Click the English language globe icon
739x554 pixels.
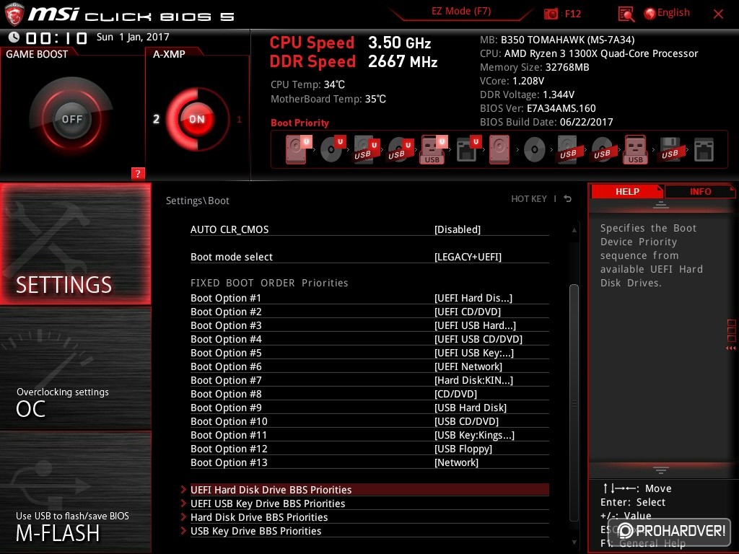pos(650,14)
